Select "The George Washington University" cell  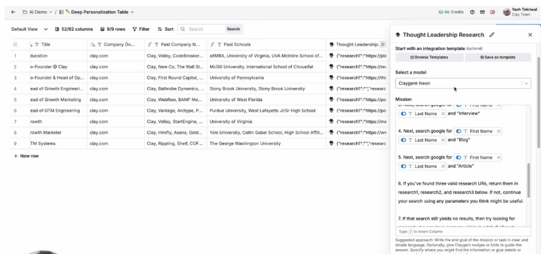click(266, 143)
